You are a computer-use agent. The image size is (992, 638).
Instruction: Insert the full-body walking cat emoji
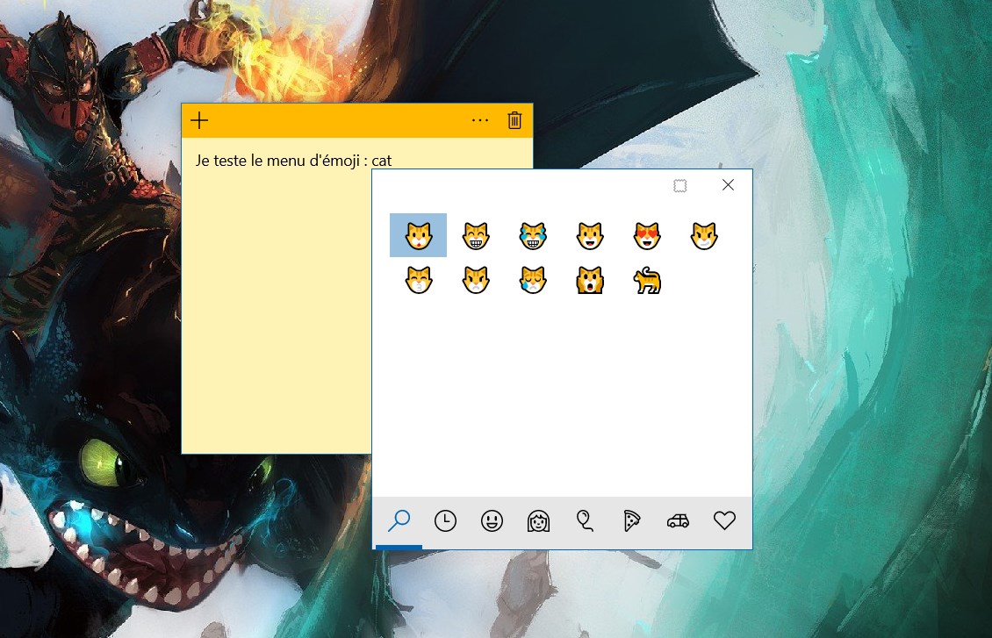click(x=646, y=280)
